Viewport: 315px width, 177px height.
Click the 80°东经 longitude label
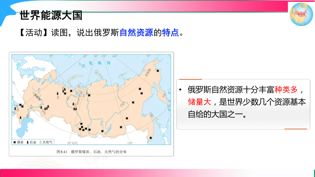72,143
